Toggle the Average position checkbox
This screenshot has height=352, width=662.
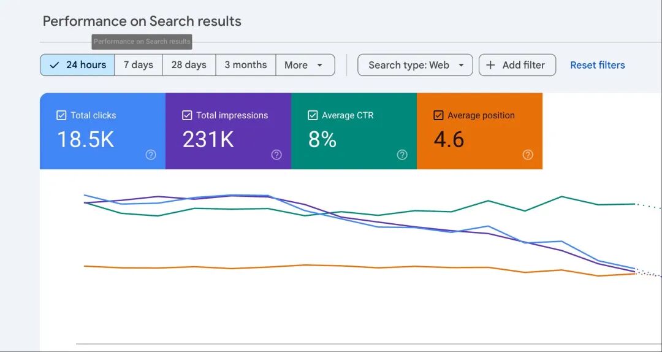[x=439, y=115]
